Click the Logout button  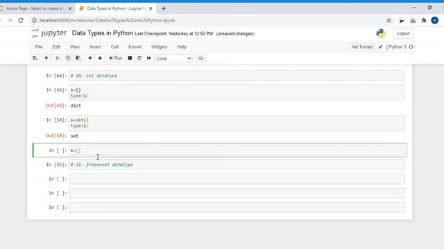pyautogui.click(x=403, y=33)
